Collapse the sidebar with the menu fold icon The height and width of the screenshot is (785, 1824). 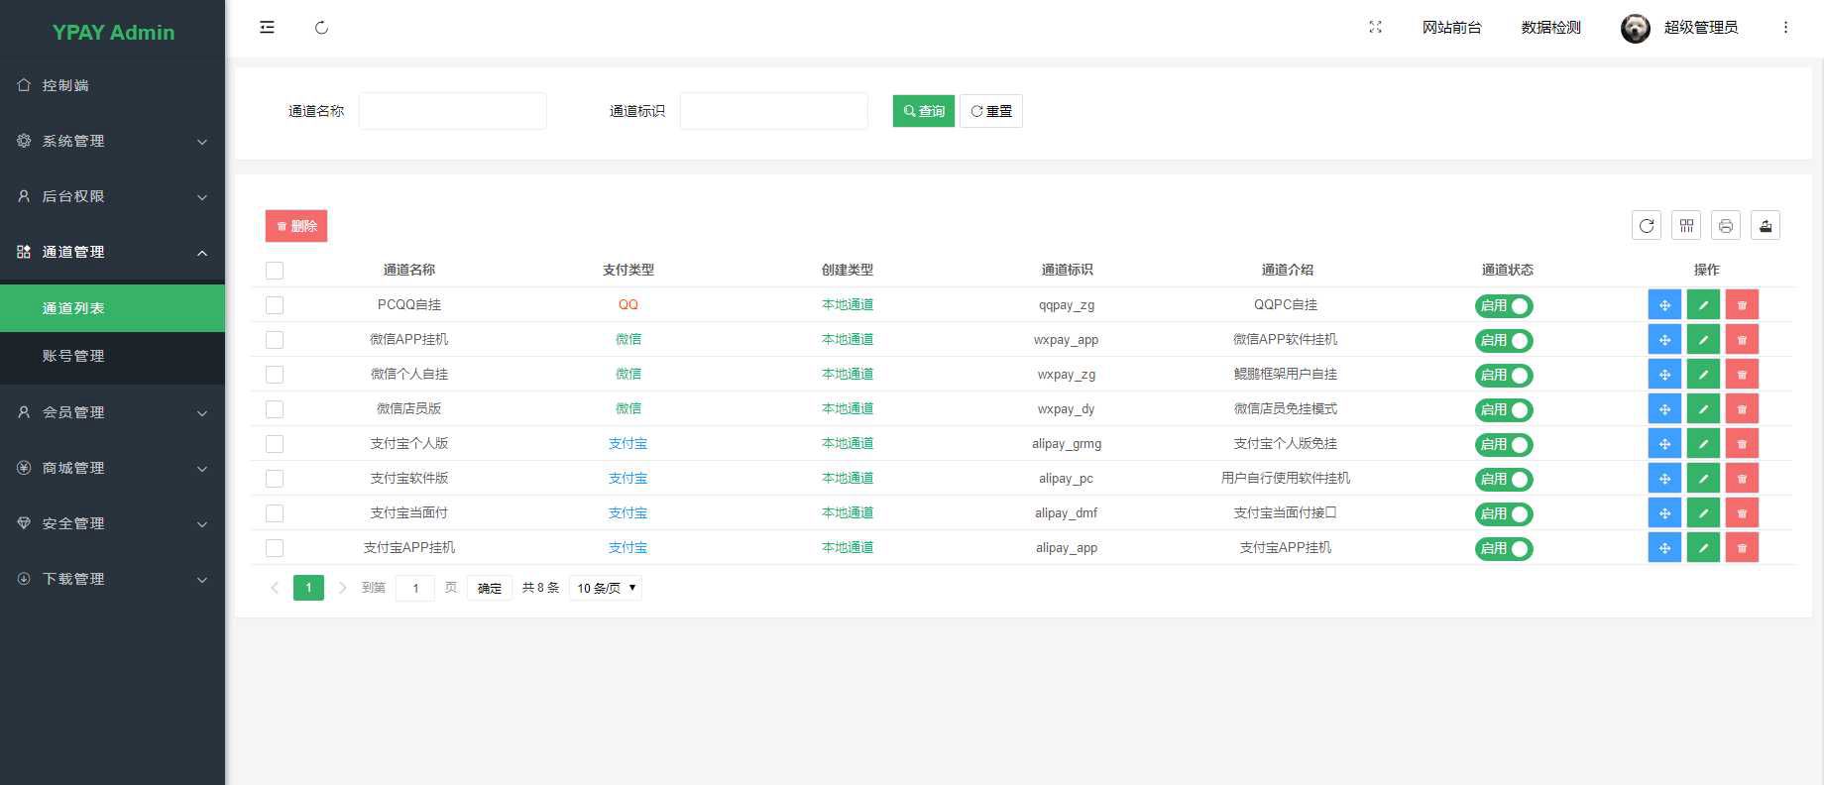point(267,28)
